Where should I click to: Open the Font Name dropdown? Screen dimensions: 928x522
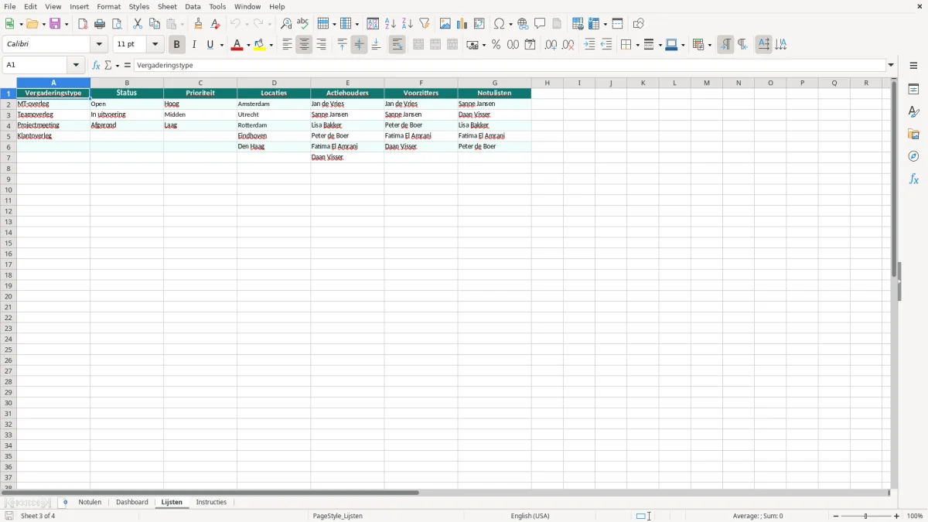[x=99, y=45]
